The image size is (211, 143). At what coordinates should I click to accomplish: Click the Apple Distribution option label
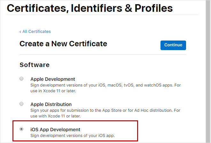point(51,104)
